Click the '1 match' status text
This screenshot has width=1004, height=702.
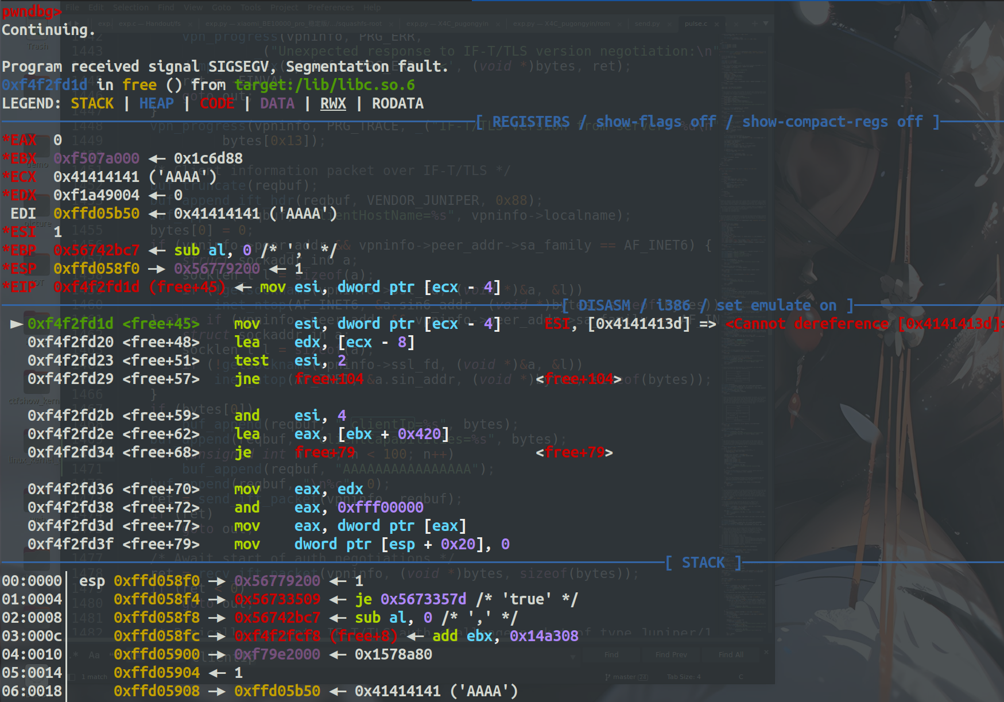[x=94, y=677]
